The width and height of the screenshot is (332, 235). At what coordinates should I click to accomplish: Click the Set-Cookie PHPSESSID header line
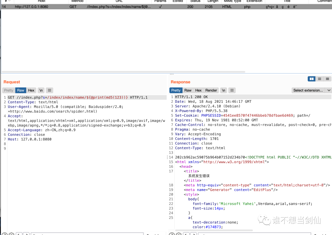(243, 115)
